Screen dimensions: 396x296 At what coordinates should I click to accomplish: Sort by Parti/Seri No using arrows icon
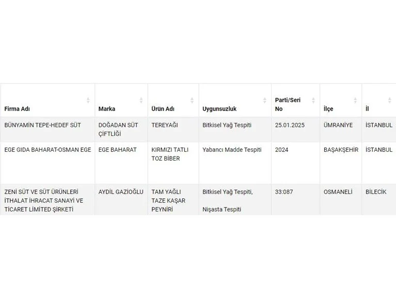[312, 100]
